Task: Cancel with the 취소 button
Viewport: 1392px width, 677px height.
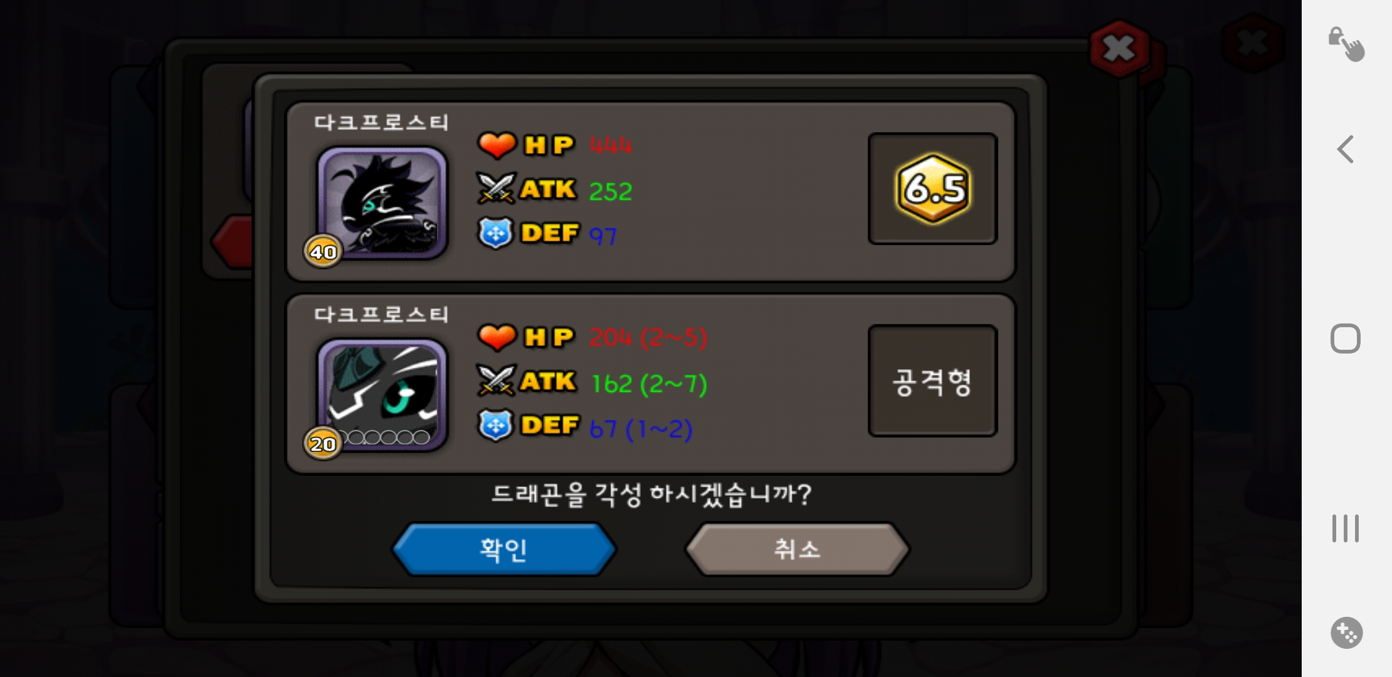Action: [x=797, y=549]
